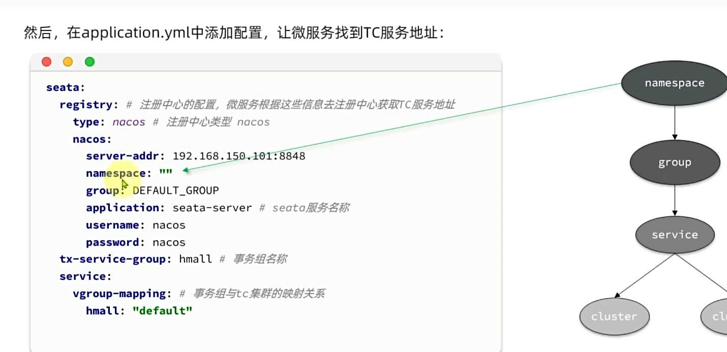Select the namespace node in the diagram
Image resolution: width=727 pixels, height=352 pixels.
tap(674, 83)
